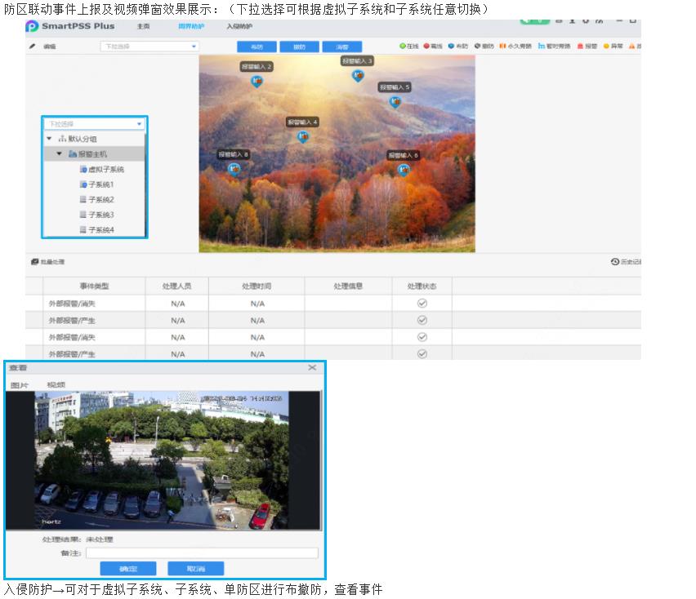Collapse the 报警主机 tree node

[x=60, y=153]
